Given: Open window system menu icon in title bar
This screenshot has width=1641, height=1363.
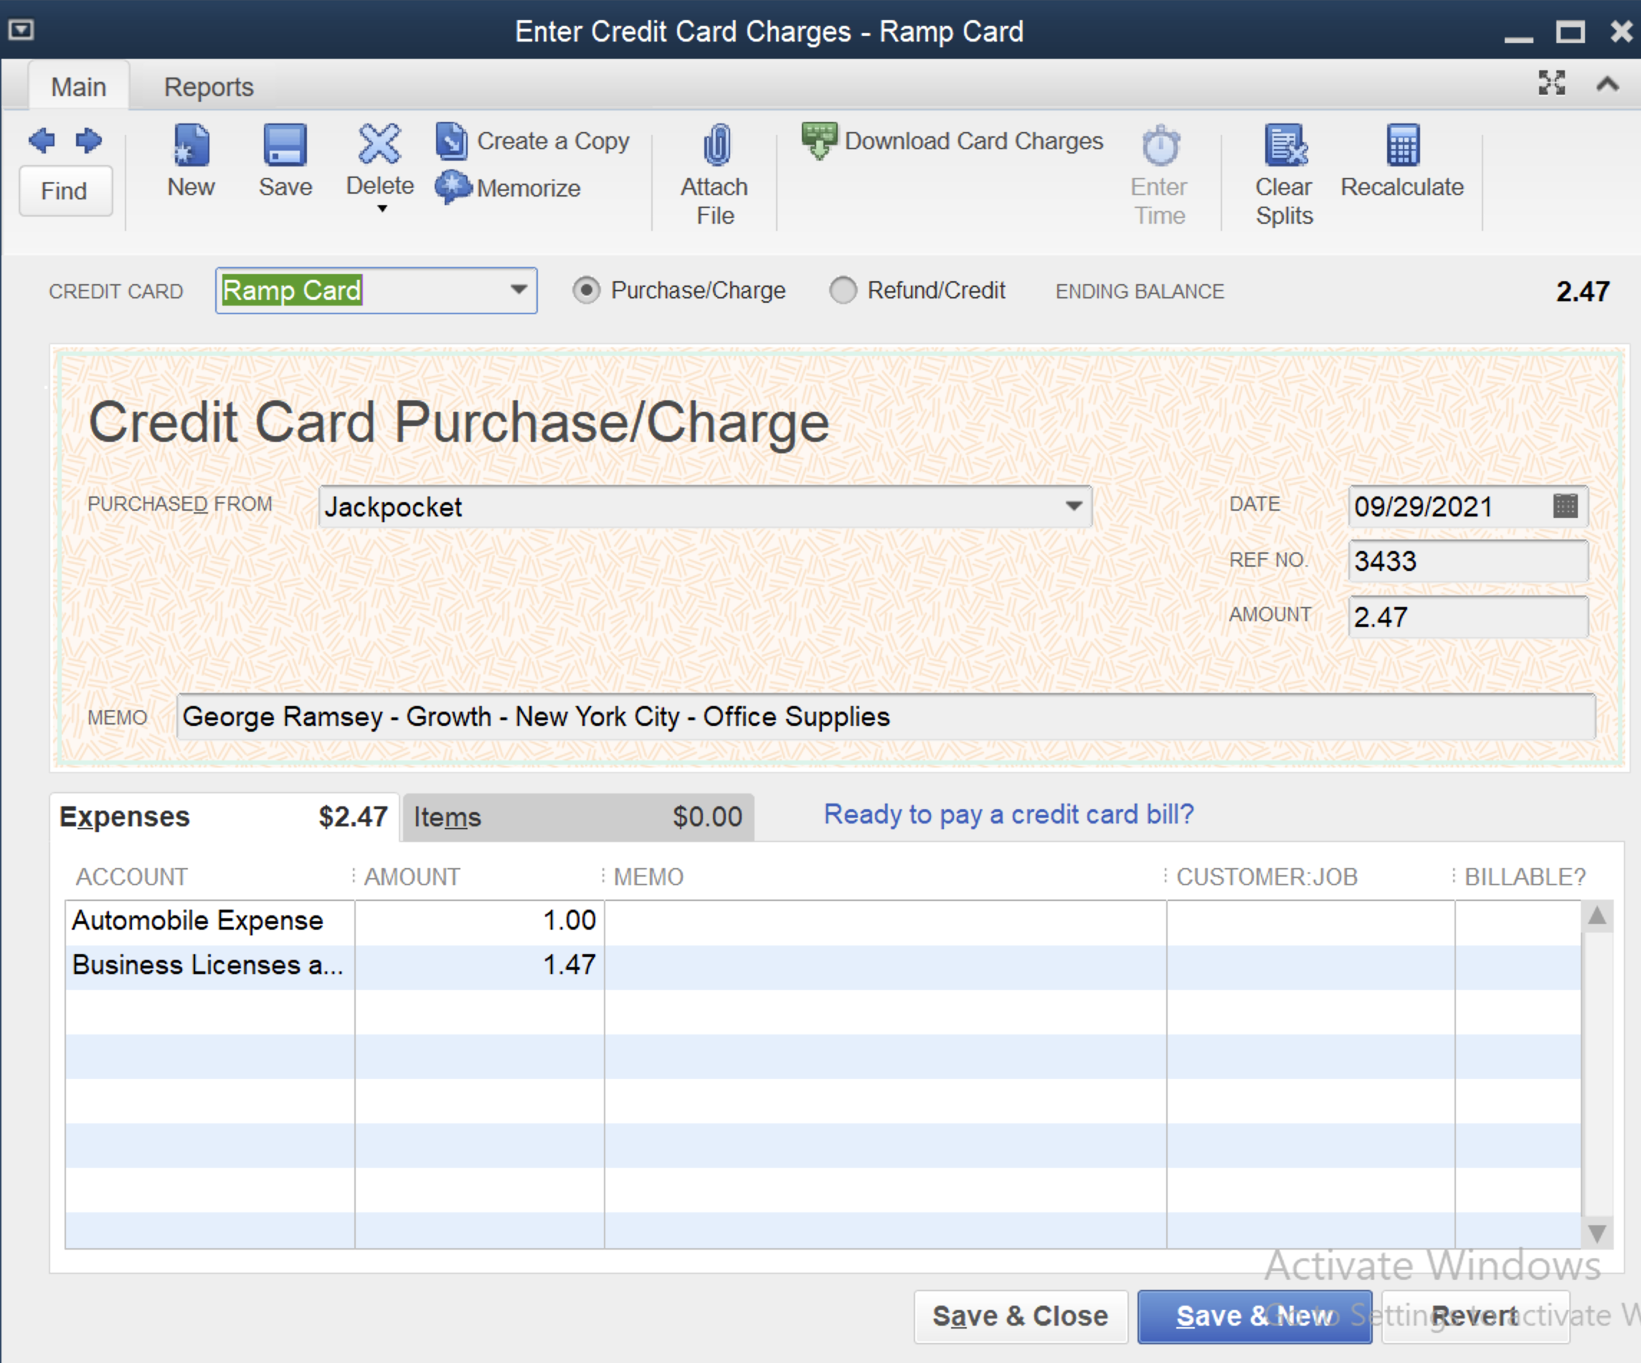Looking at the screenshot, I should pyautogui.click(x=21, y=30).
